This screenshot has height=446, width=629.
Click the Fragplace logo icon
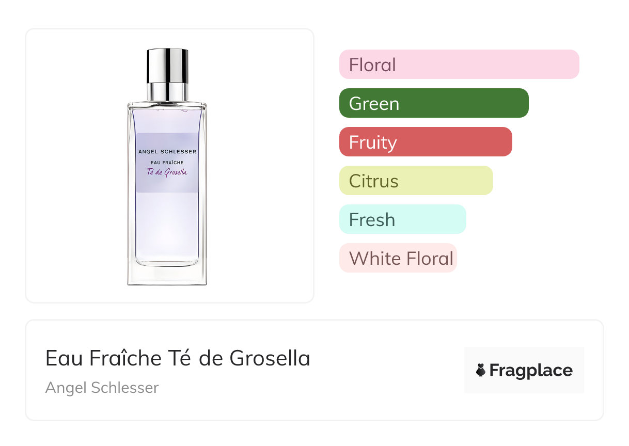coord(481,370)
